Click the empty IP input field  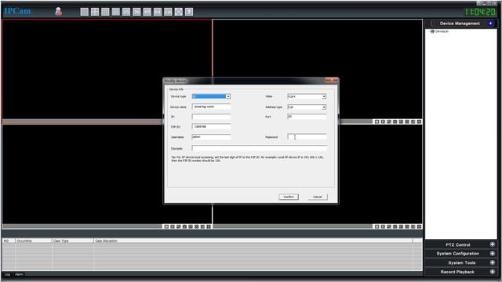(x=211, y=117)
